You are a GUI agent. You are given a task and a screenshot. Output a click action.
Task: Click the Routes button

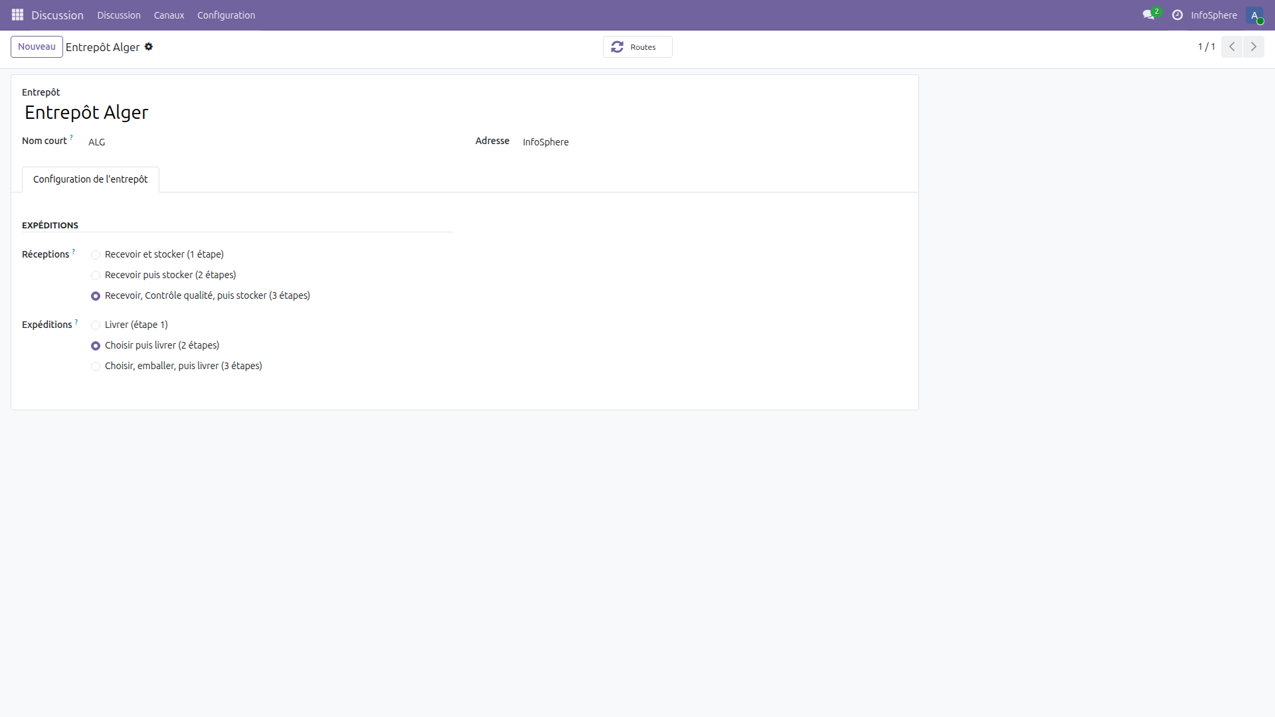[637, 47]
